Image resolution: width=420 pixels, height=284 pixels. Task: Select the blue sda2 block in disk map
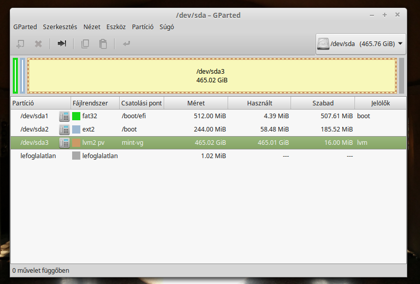(x=23, y=76)
